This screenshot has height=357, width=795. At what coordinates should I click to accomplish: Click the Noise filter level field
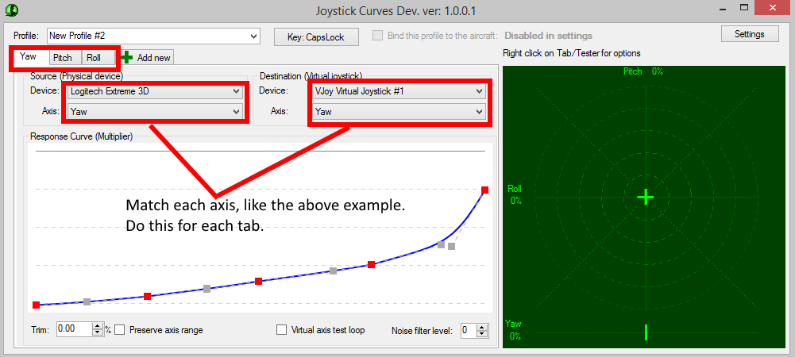point(469,331)
